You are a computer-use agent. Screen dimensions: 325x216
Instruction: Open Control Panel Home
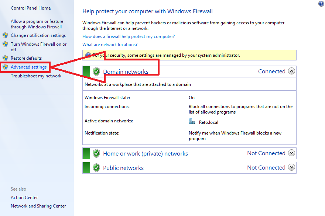pyautogui.click(x=31, y=8)
